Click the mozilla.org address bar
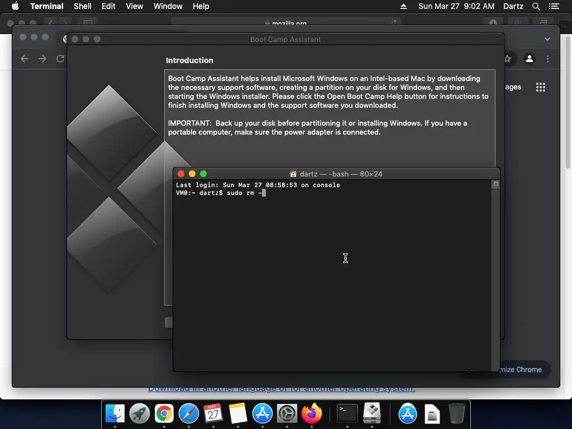572x429 pixels. click(x=286, y=22)
